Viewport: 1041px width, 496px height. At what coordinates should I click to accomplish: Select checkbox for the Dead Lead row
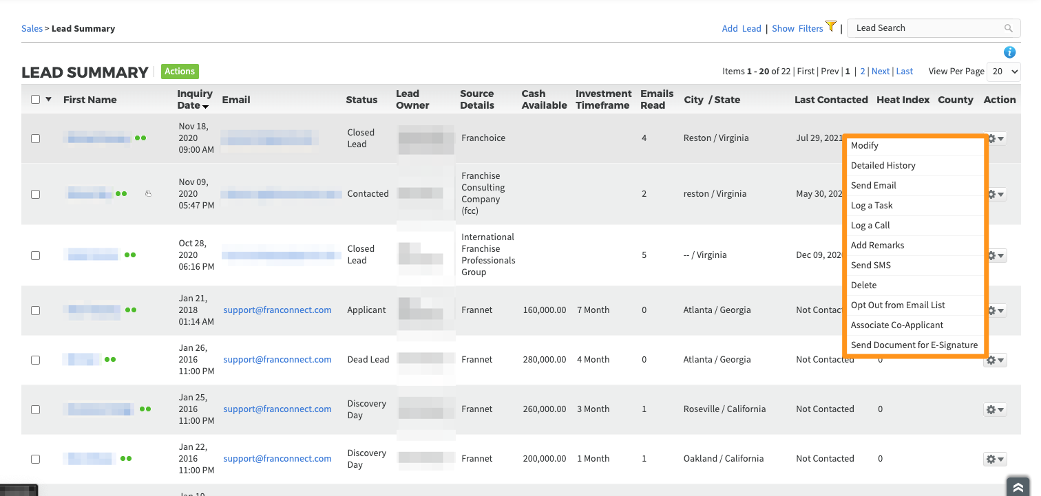[x=36, y=360]
